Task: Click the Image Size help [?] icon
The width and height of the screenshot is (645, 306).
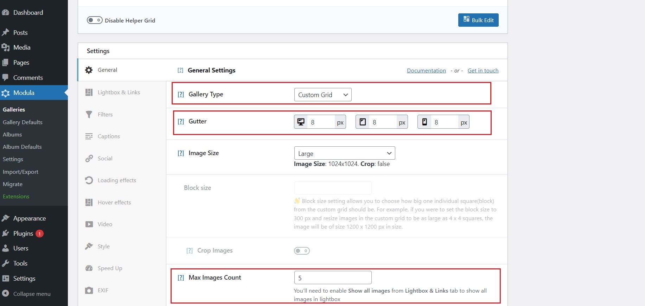Action: point(181,153)
